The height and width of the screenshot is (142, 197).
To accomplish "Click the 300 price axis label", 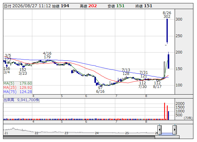I will [179, 19].
